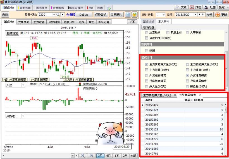229x159 pixels.
Task: Zoom out the chart with minus magnifier
Action: (x=83, y=156)
